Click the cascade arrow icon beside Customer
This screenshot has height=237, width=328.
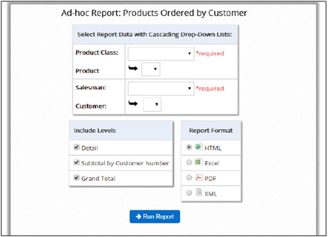pos(133,103)
